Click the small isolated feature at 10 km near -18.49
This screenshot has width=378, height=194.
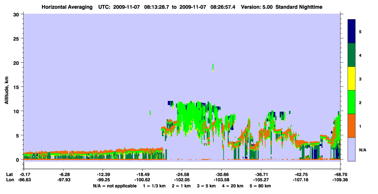click(150, 113)
